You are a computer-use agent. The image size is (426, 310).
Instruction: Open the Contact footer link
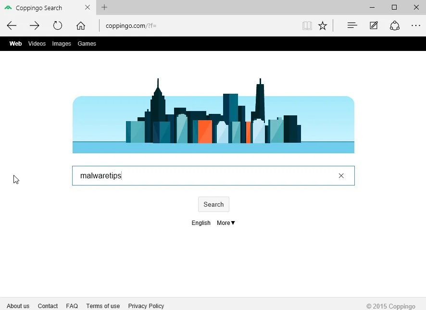pos(48,306)
